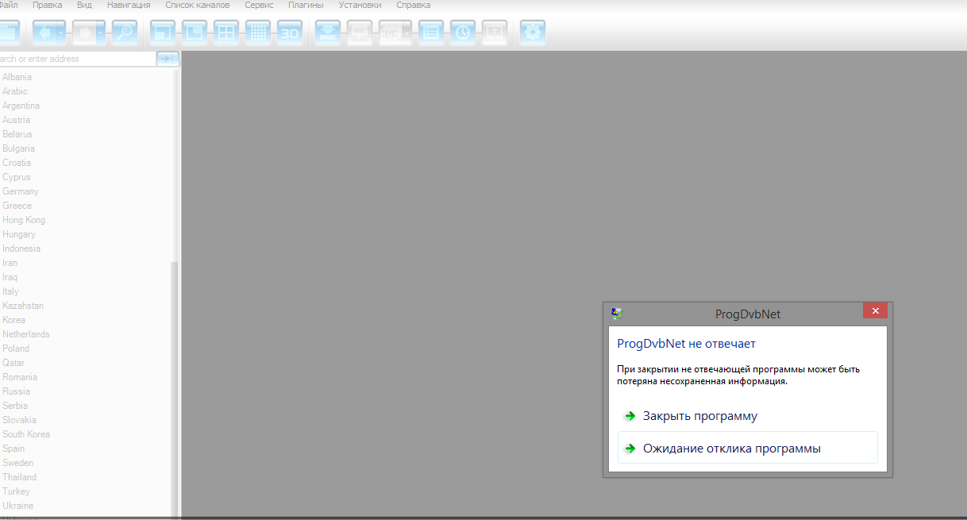Select Germany in the country list
967x520 pixels.
point(21,191)
